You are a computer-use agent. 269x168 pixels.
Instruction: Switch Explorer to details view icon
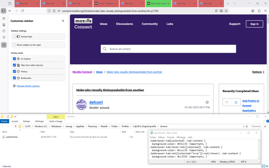click(x=263, y=166)
